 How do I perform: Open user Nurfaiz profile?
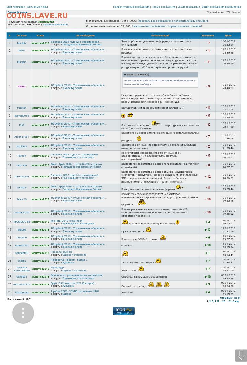point(22,43)
